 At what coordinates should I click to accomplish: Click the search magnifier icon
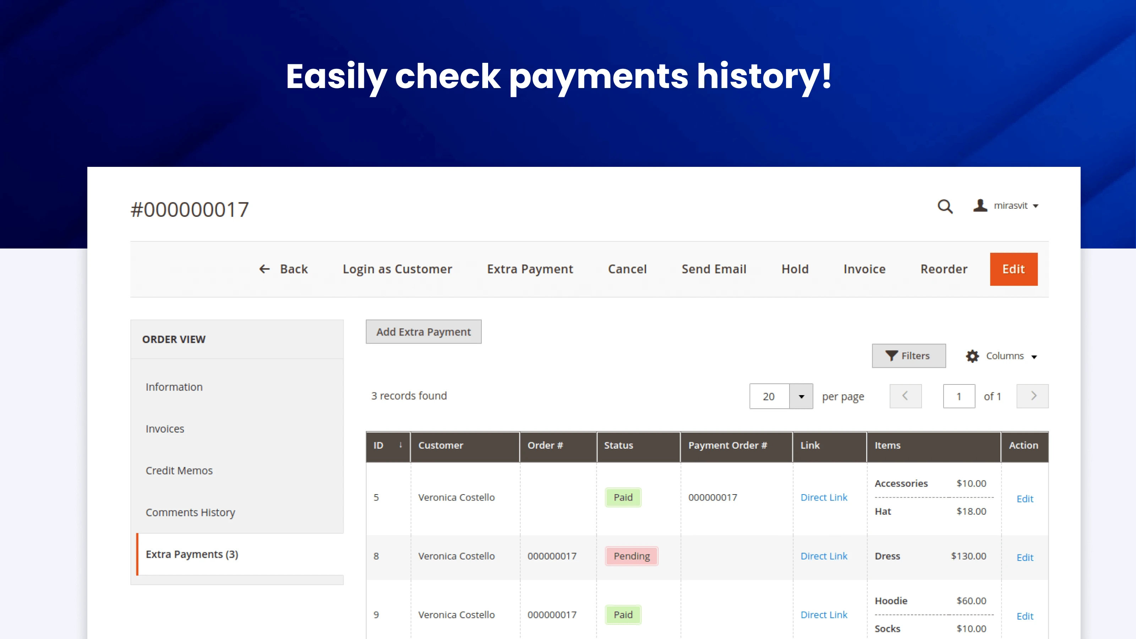tap(945, 206)
